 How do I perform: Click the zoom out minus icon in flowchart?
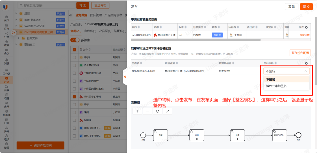point(147,111)
